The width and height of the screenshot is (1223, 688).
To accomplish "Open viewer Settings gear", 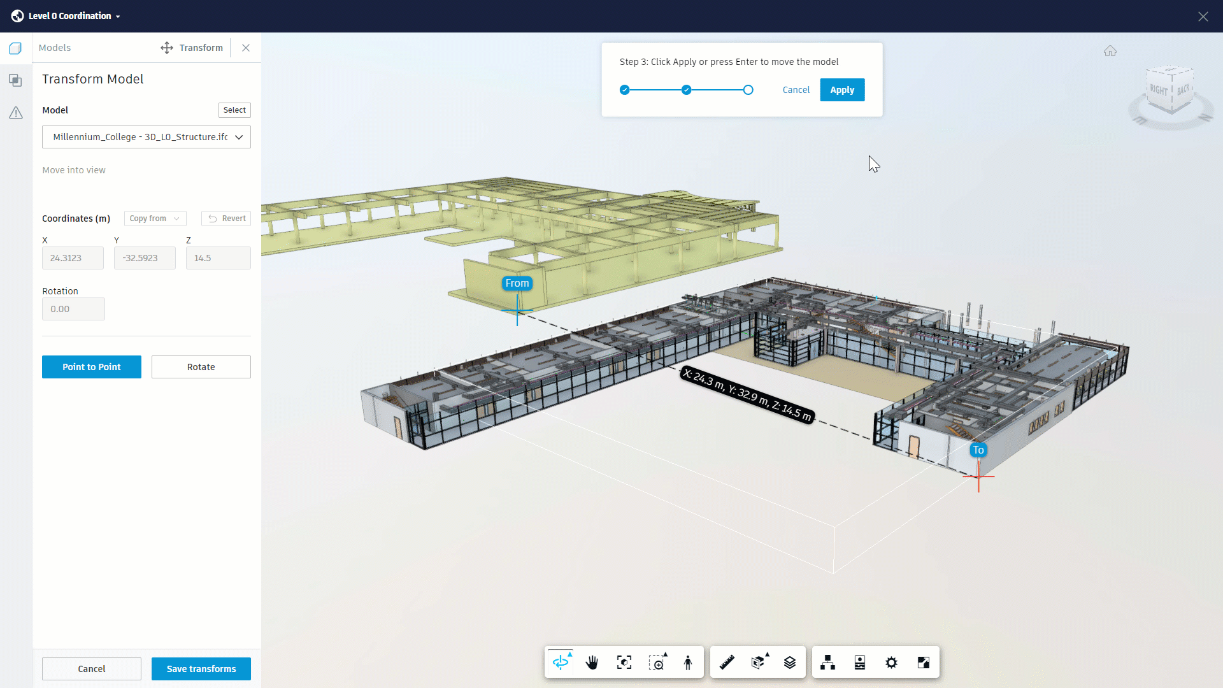I will [x=891, y=663].
